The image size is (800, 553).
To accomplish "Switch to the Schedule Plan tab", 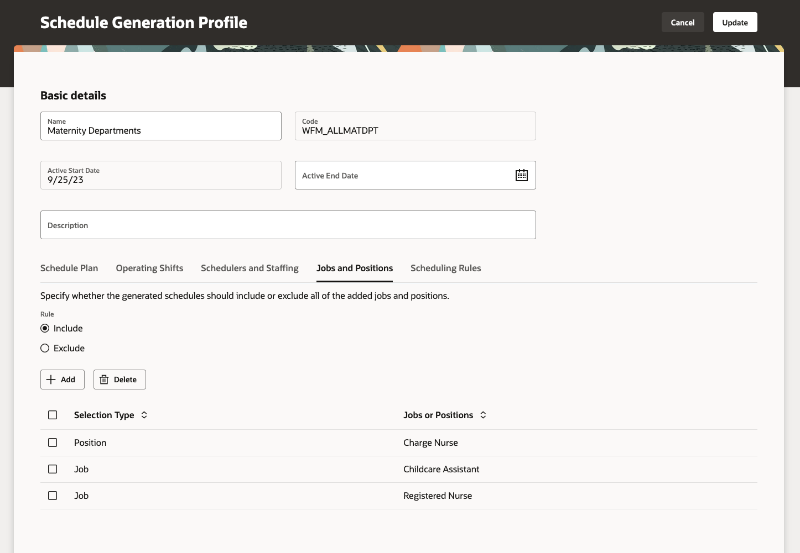I will click(x=69, y=268).
